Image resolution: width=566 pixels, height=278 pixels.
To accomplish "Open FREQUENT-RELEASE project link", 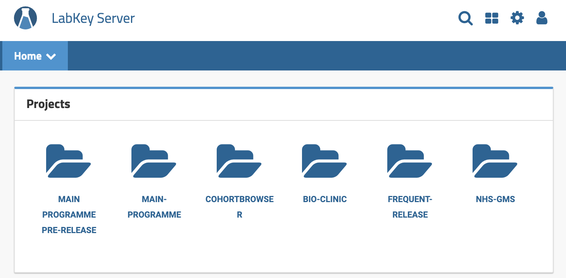I will tap(410, 207).
